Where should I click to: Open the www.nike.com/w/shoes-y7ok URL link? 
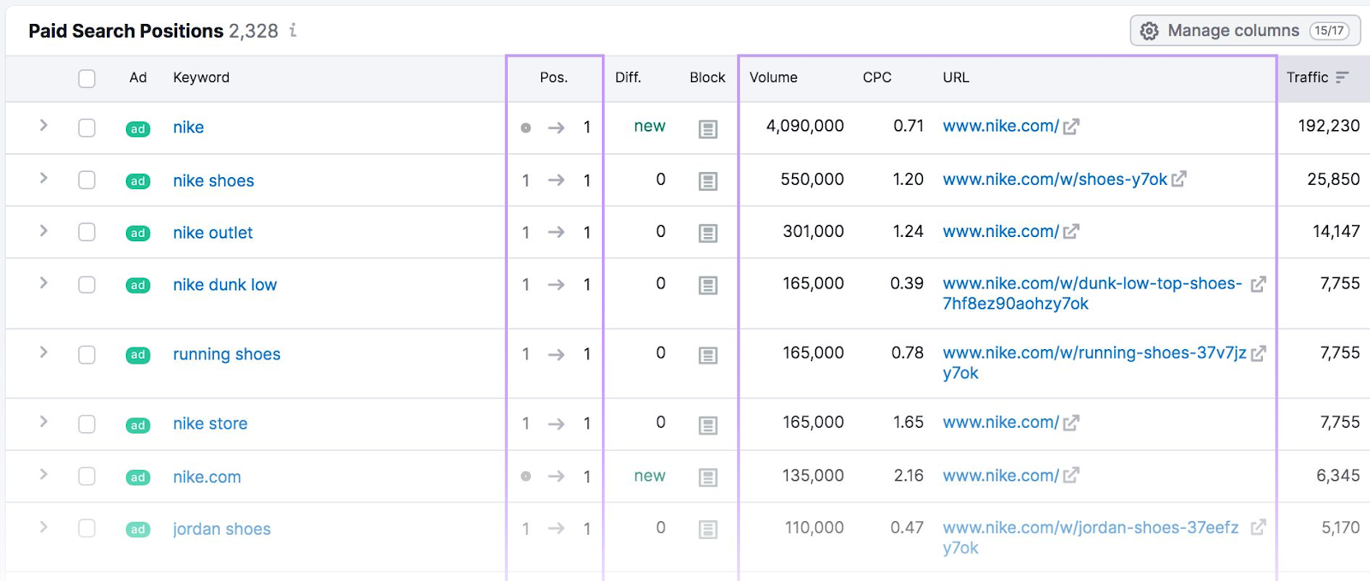click(x=1055, y=180)
